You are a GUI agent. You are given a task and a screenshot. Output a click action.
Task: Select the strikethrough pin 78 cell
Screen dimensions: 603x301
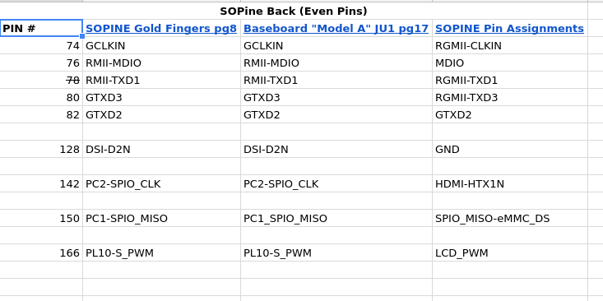(x=41, y=80)
